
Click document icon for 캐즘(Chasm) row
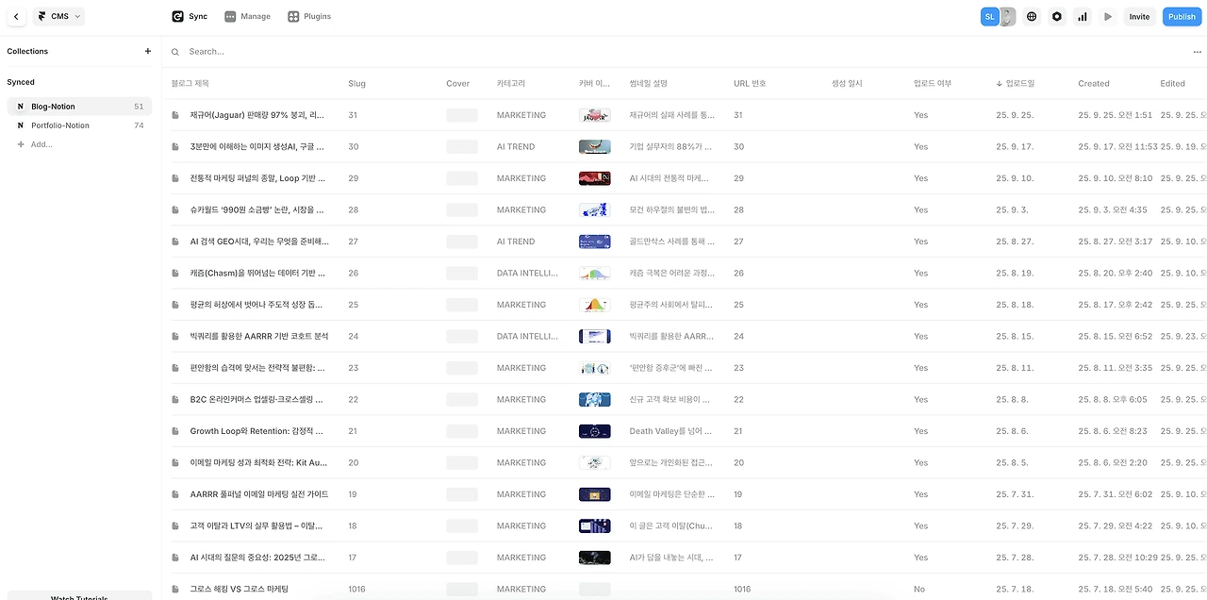(175, 274)
